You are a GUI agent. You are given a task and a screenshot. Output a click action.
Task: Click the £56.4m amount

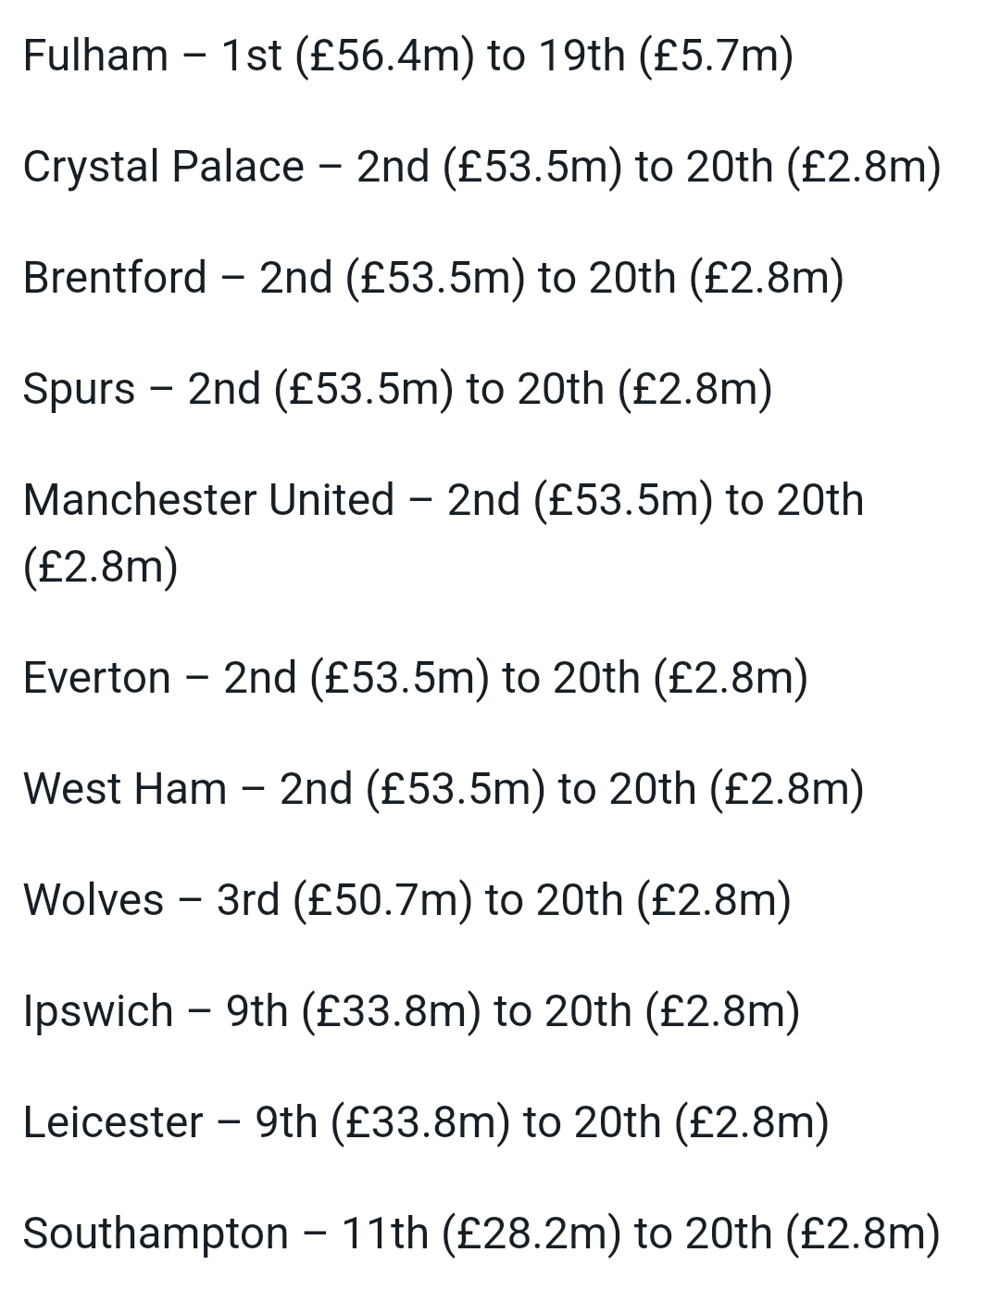click(x=384, y=56)
